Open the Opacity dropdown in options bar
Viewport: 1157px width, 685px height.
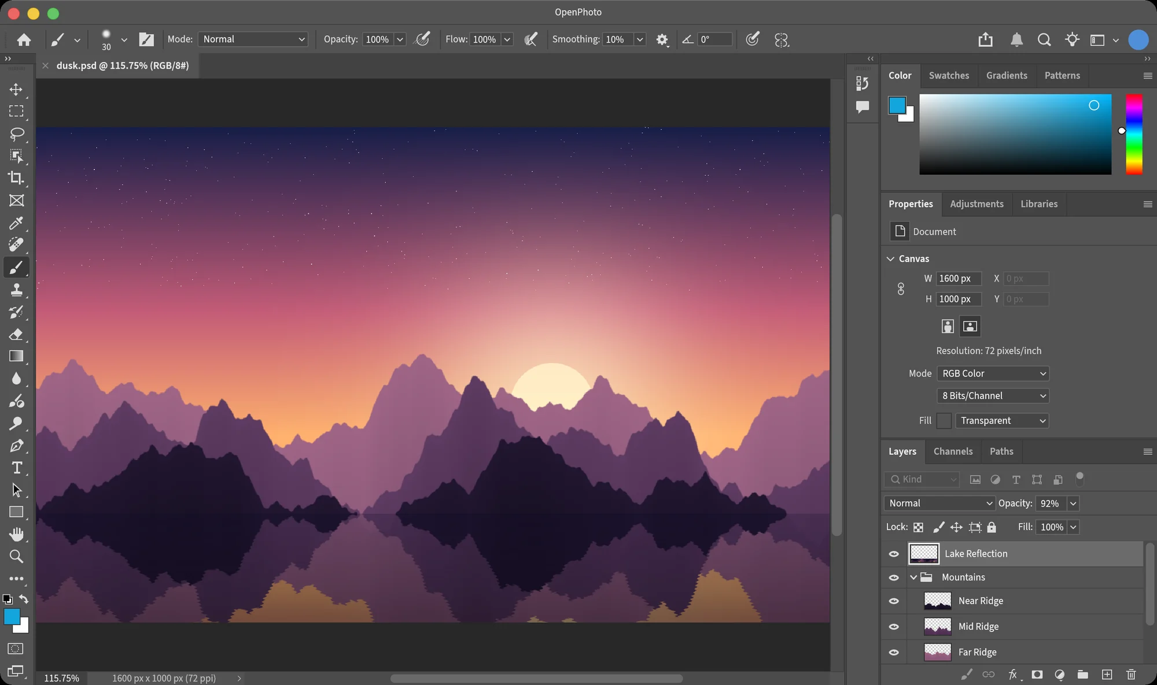[x=400, y=39]
